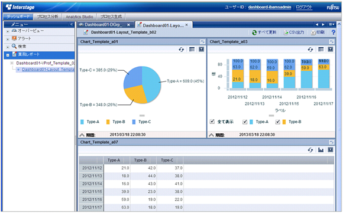
Task: Click the ログアウト link
Action: click(304, 7)
